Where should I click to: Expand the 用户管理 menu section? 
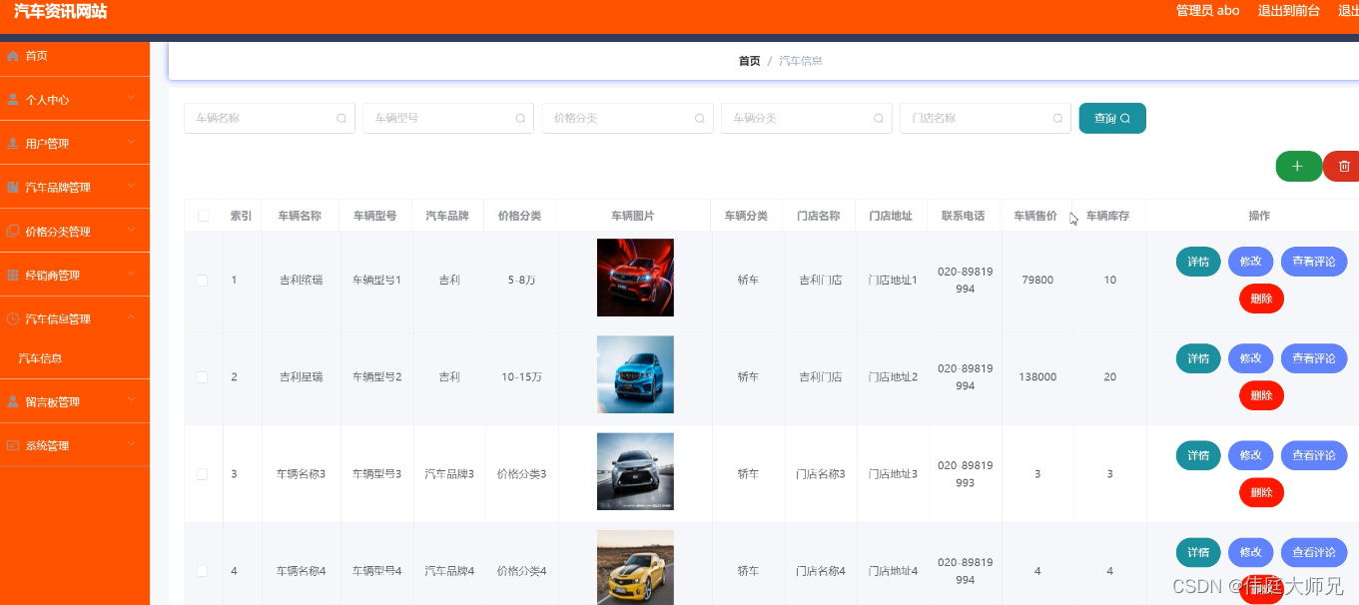(75, 143)
